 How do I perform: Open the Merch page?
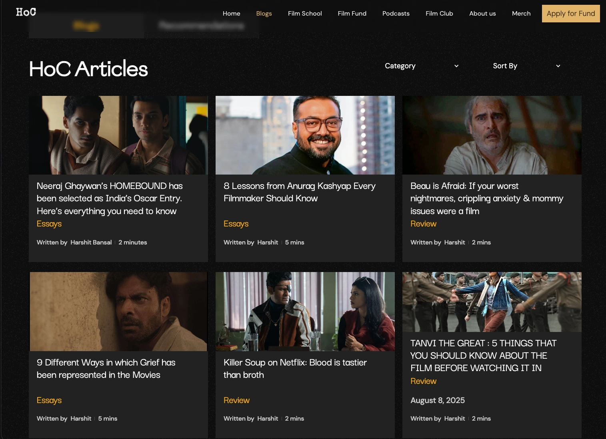521,13
